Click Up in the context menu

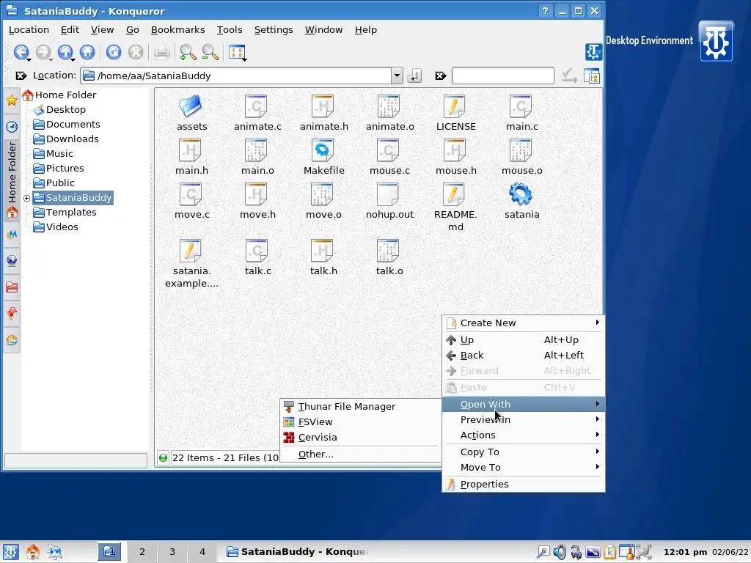(523, 340)
